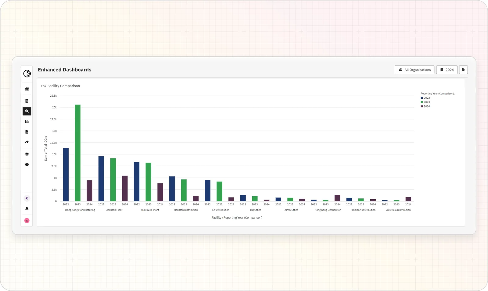Viewport: 488px width, 291px height.
Task: Select Houston Distribution 2022 bar
Action: pyautogui.click(x=172, y=189)
